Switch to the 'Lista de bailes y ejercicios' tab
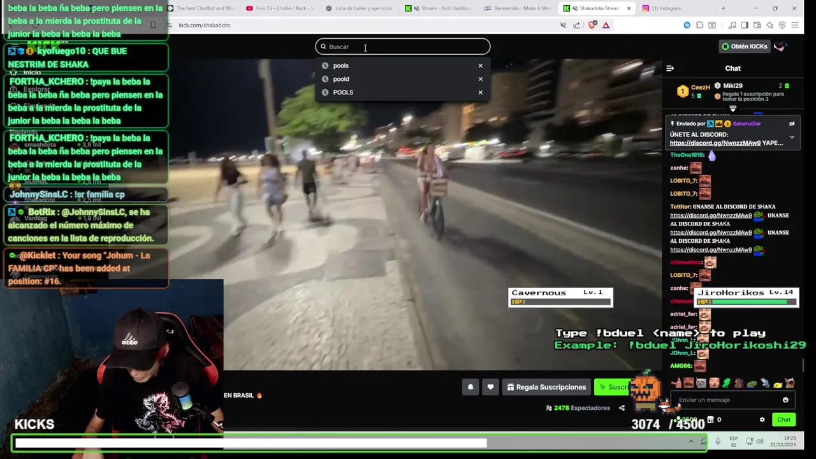Screen dimensions: 816x459 [359, 8]
